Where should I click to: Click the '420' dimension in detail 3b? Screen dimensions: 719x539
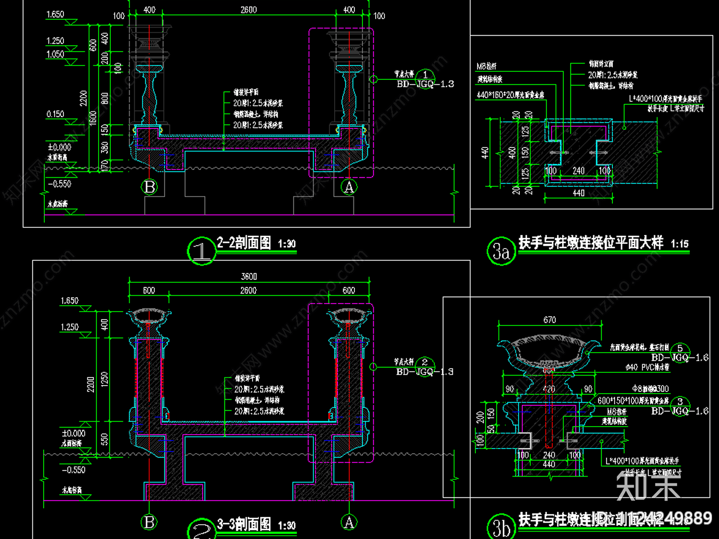549,389
